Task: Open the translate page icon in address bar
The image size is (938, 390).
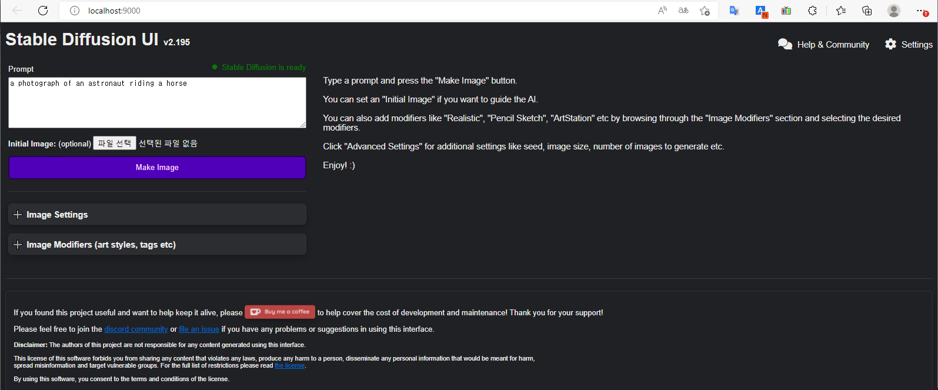Action: [683, 11]
